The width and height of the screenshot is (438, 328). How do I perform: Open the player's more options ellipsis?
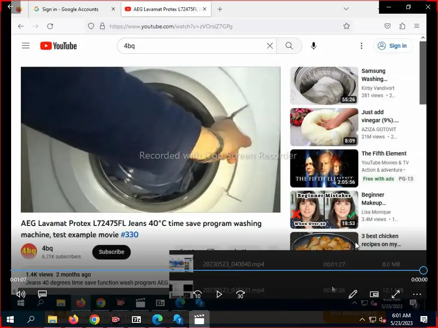pos(417,294)
